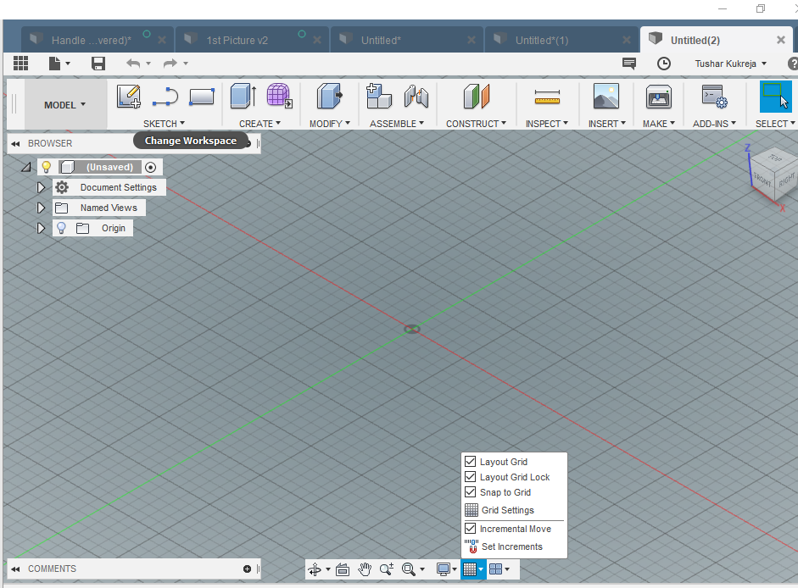Viewport: 798px width, 588px height.
Task: Expand the Origin tree node
Action: click(x=41, y=229)
